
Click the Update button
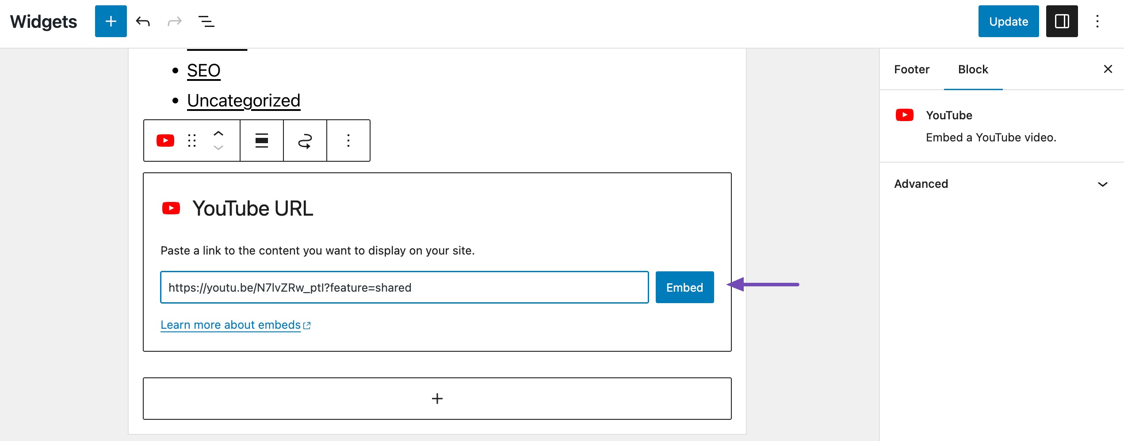(1008, 21)
